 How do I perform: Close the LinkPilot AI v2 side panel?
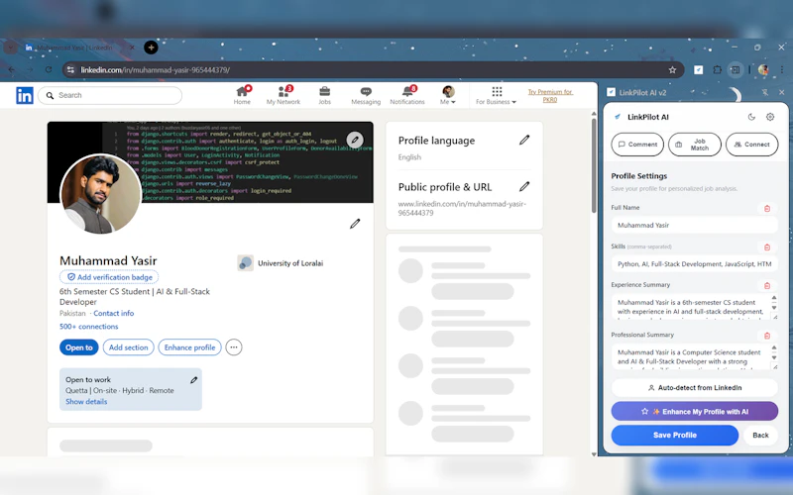click(x=782, y=92)
